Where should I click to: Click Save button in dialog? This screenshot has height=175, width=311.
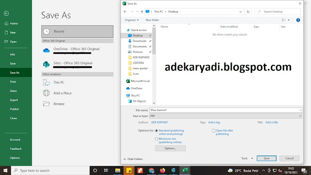coord(267,159)
